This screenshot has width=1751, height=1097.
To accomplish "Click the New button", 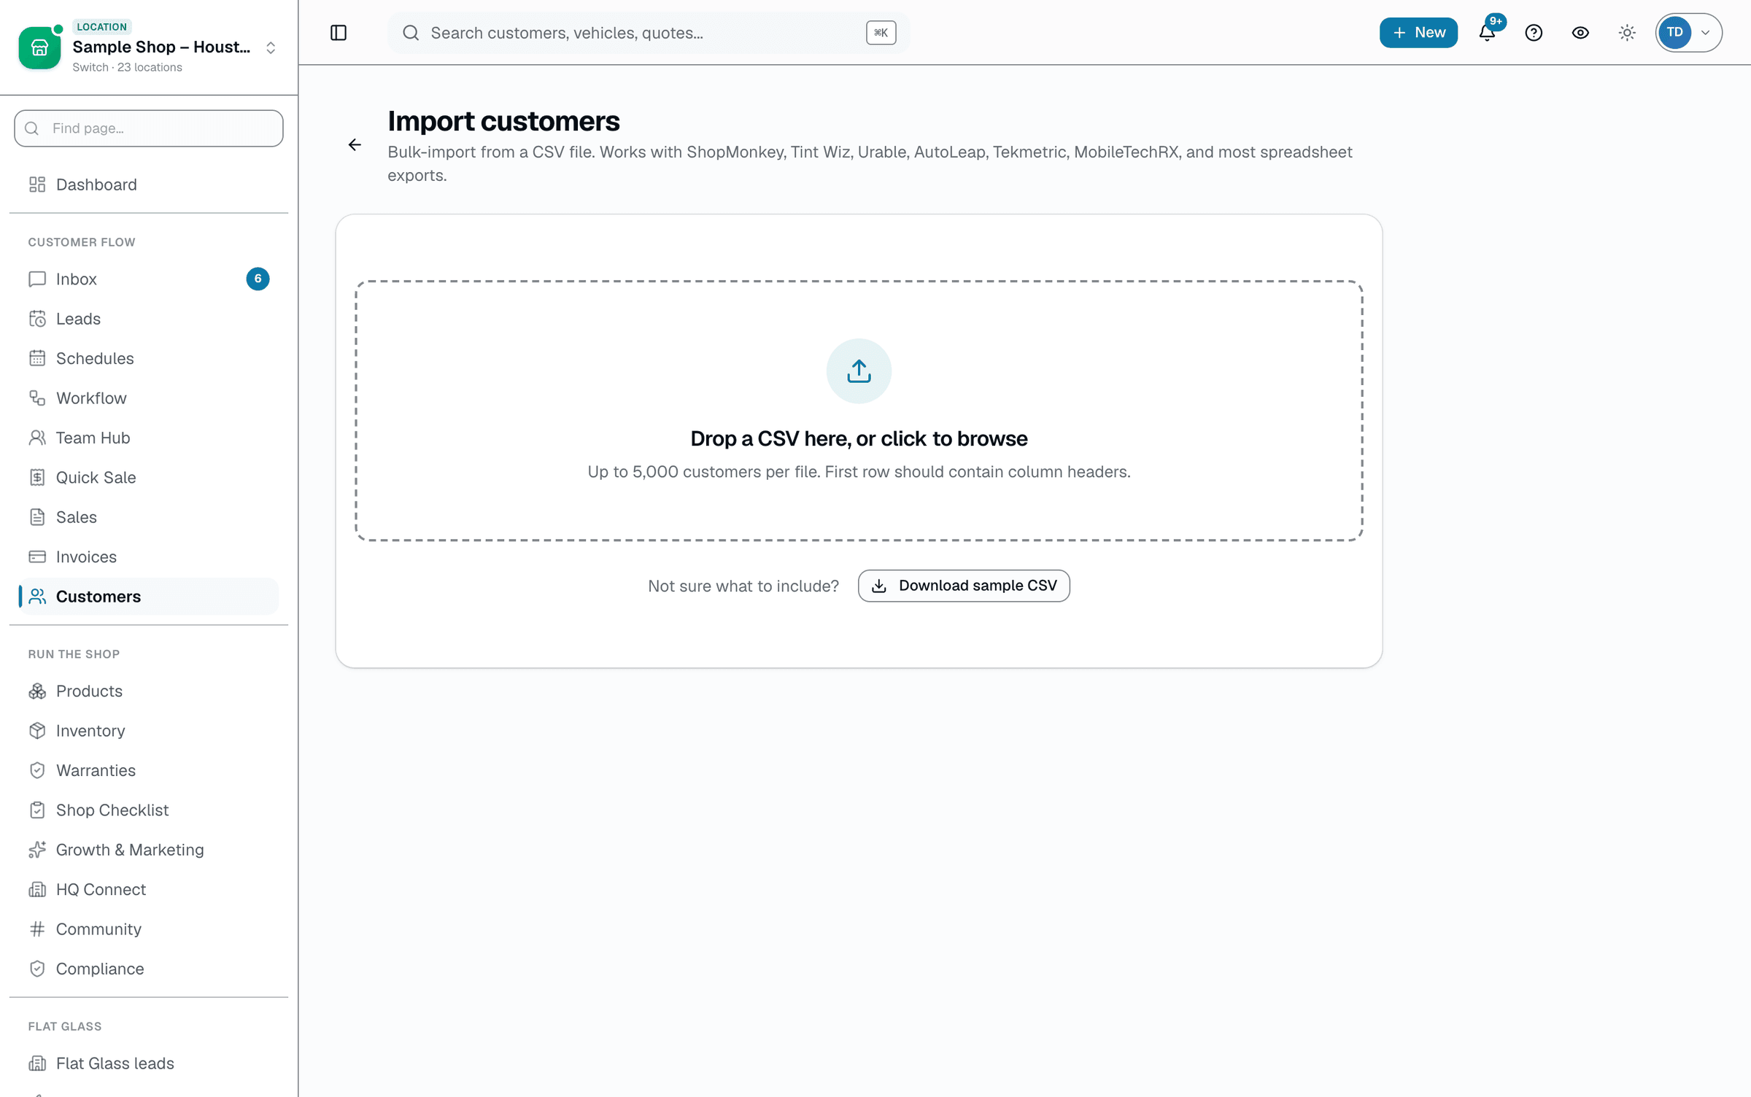I will (x=1418, y=33).
